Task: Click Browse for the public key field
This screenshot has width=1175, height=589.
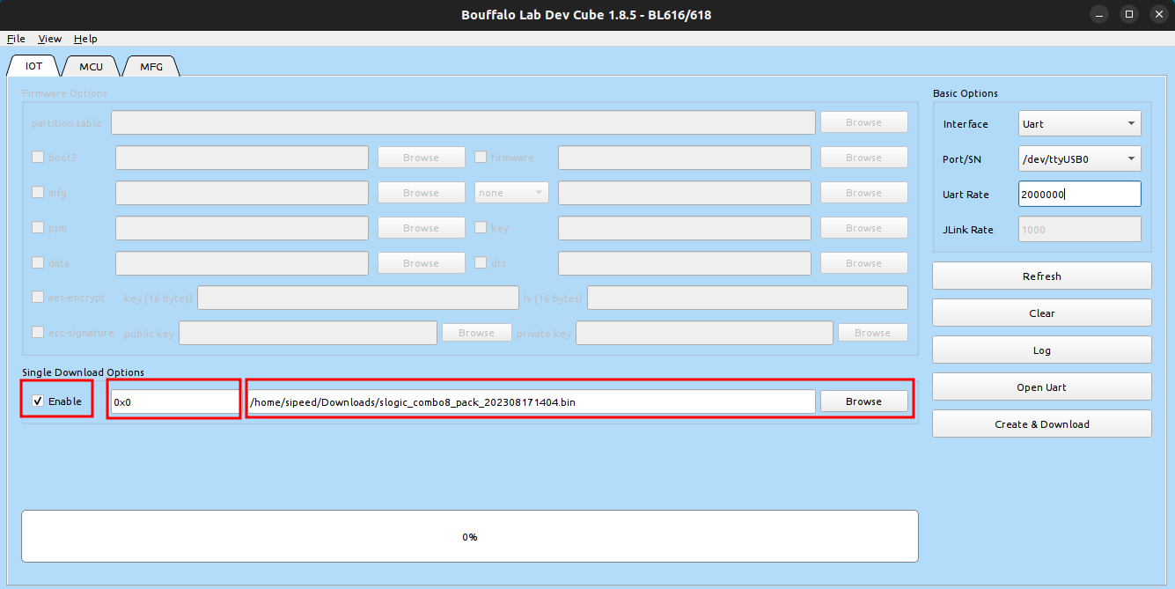Action: click(476, 333)
